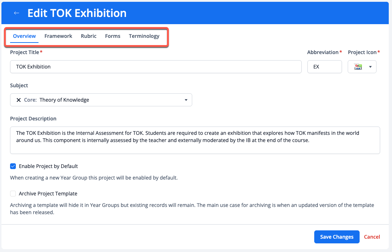Click the 'Edit TOK Exhibition' page heading

77,13
